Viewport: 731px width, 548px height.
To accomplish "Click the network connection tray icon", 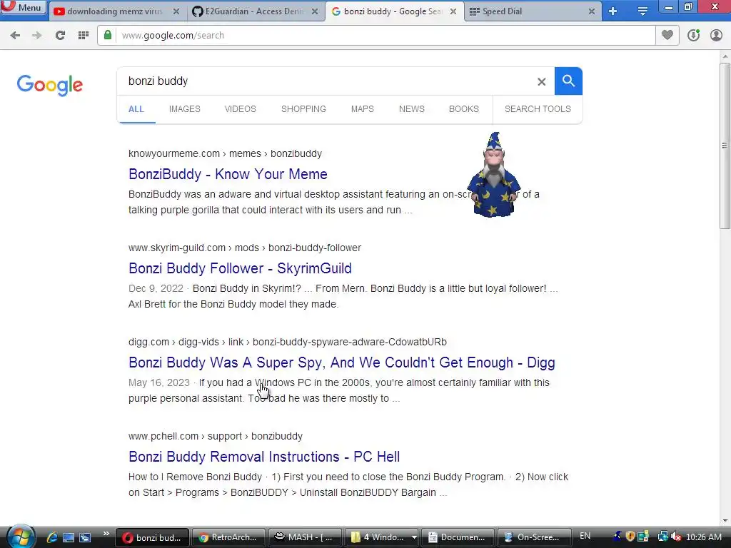I will 663,537.
